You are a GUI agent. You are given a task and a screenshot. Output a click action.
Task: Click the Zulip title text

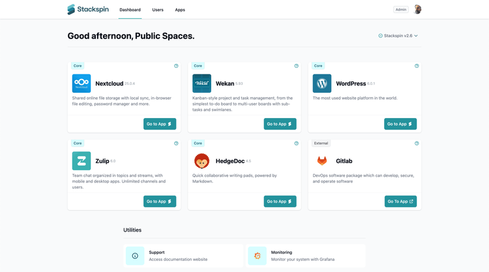pyautogui.click(x=102, y=161)
